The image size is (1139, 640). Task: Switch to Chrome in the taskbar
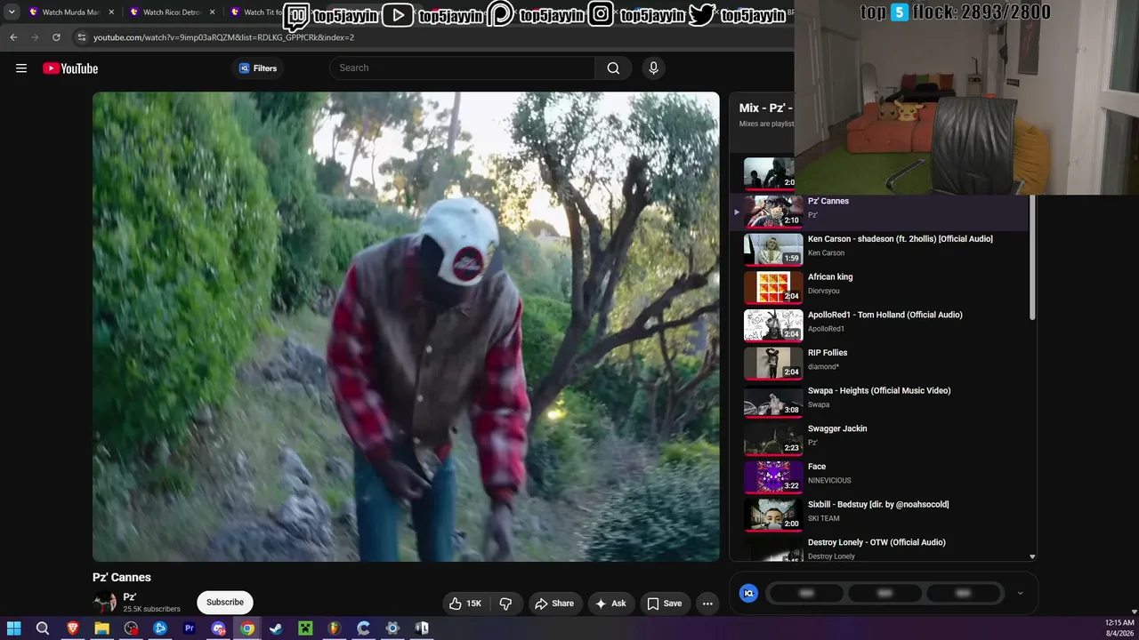pyautogui.click(x=247, y=628)
